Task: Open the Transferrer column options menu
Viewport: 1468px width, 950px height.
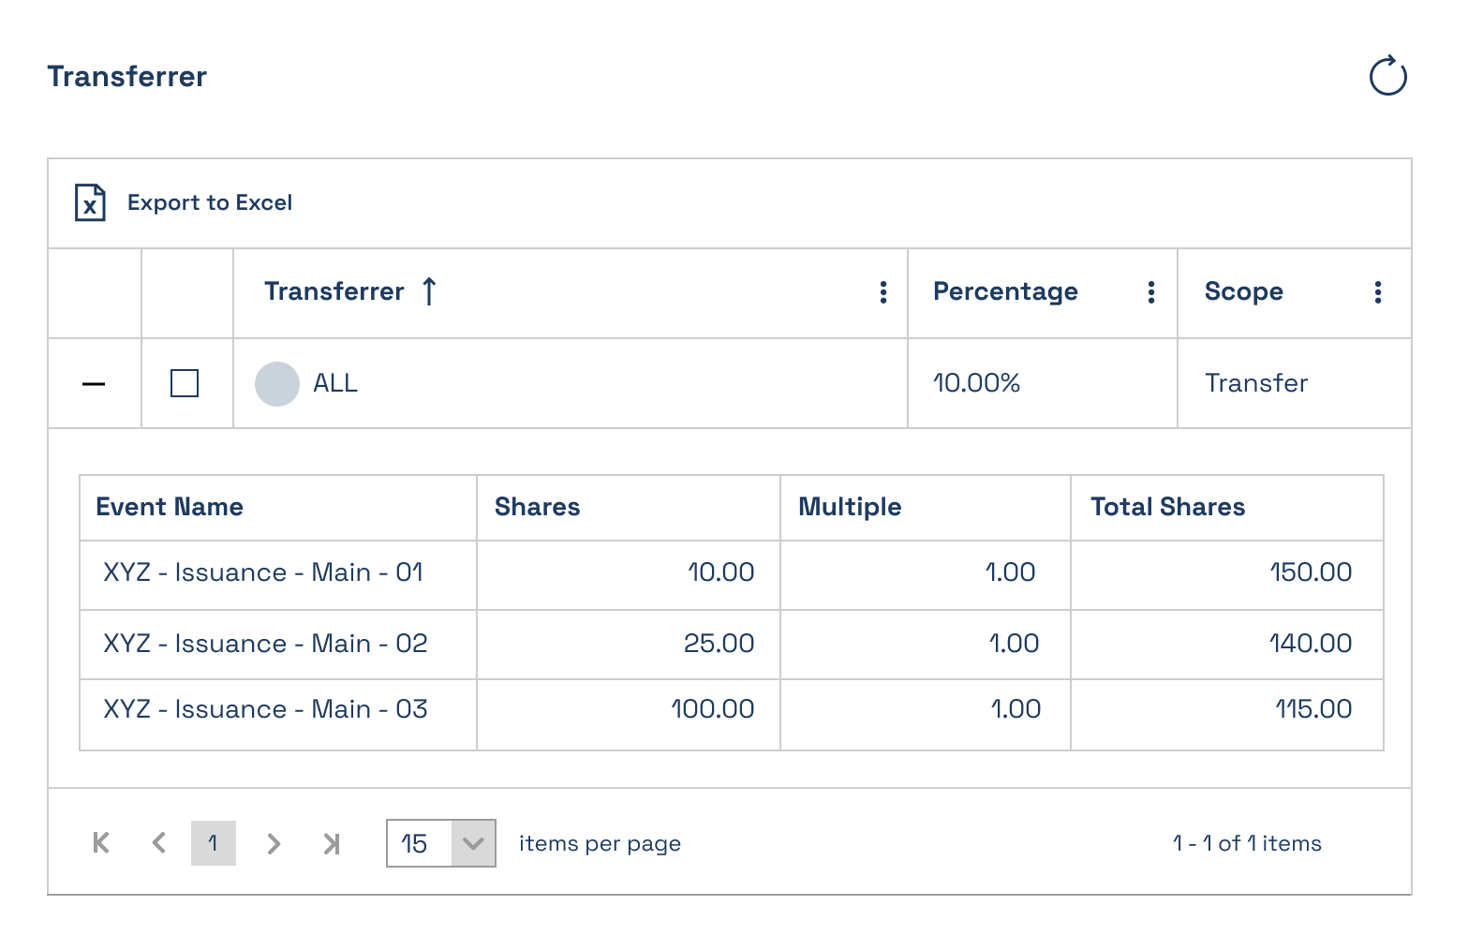Action: [x=882, y=292]
